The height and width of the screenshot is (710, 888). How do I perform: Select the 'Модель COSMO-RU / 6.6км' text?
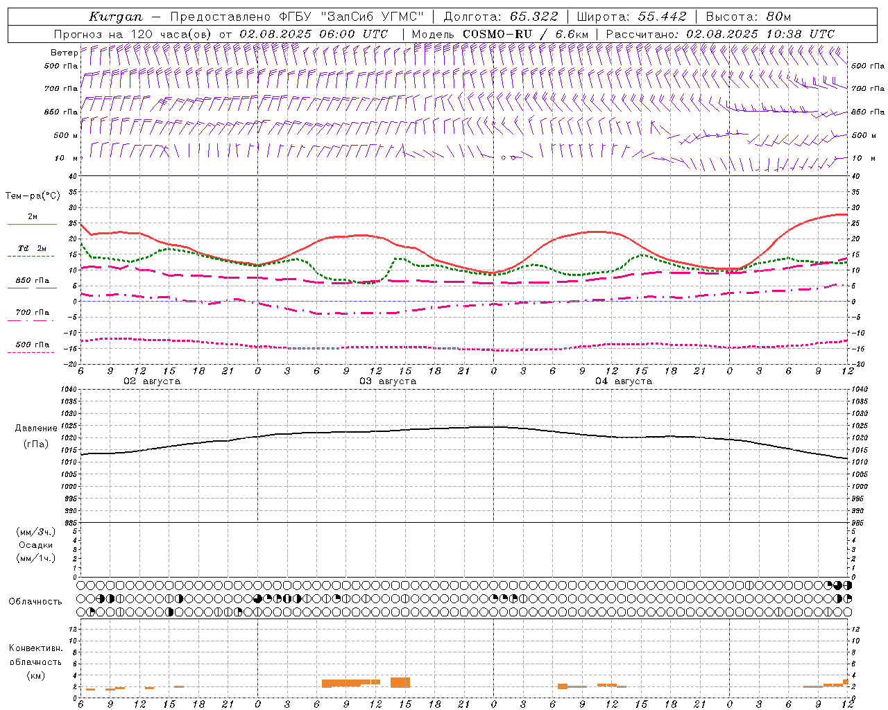[x=500, y=34]
